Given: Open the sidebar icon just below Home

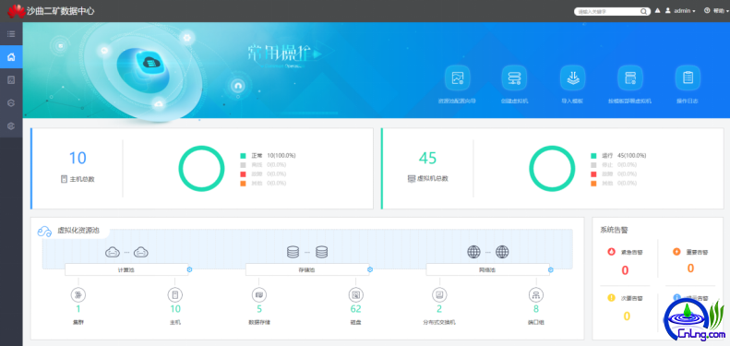Looking at the screenshot, I should 11,80.
